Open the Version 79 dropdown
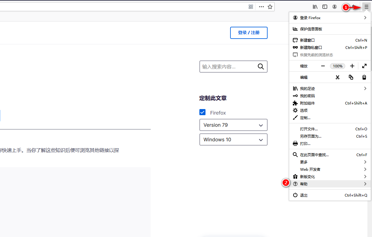The height and width of the screenshot is (237, 372). pos(233,125)
